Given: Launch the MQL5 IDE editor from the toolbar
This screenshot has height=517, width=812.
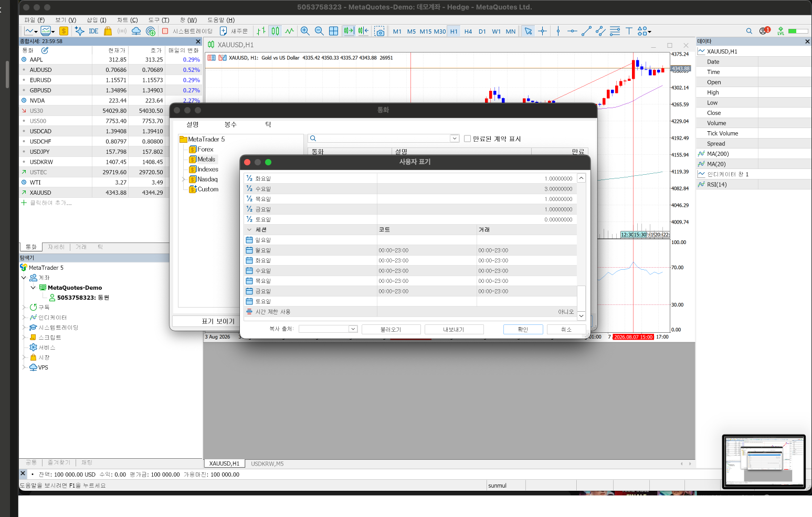Looking at the screenshot, I should pyautogui.click(x=93, y=31).
